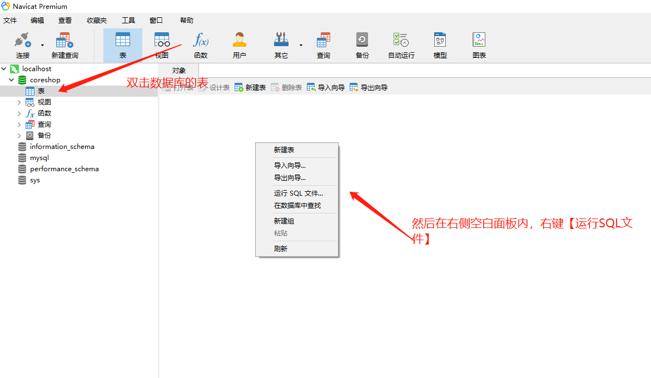The image size is (651, 378).
Task: Click the Connection (连接) plug icon
Action: (23, 41)
